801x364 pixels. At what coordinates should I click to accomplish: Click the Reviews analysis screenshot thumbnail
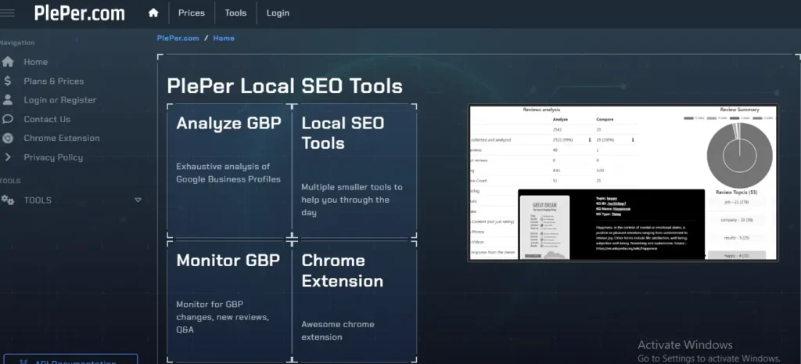click(623, 183)
